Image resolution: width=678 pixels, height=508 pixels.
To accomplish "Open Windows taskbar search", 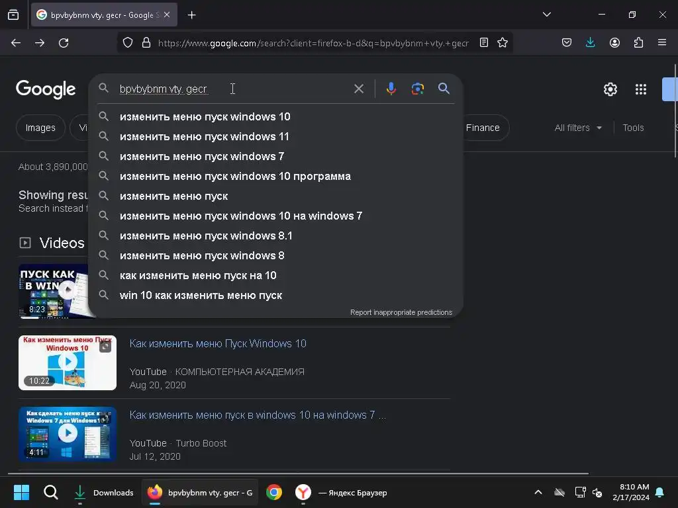I will (50, 492).
